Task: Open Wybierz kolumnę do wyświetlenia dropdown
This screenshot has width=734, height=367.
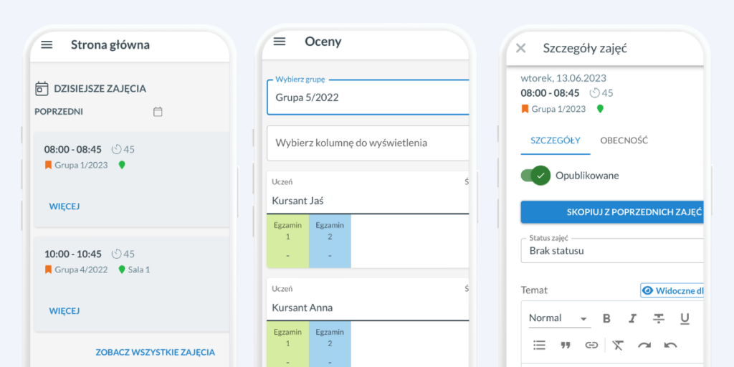Action: coord(368,143)
